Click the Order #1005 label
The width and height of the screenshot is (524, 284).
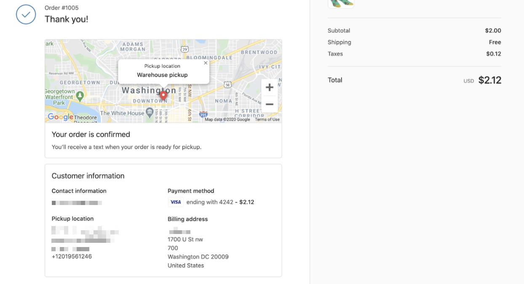61,8
